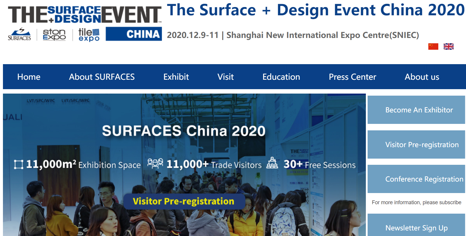466x236 pixels.
Task: Click The Surface + Design Event China 2020 title
Action: click(x=316, y=10)
